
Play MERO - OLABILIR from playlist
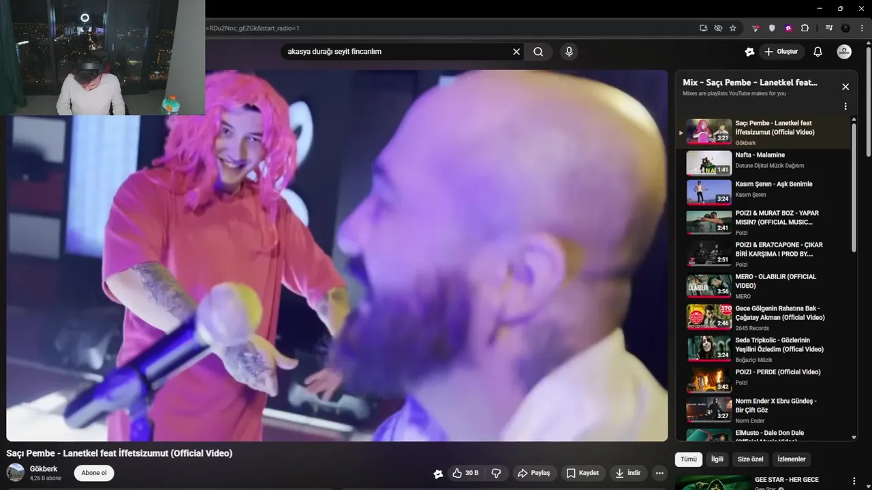point(764,286)
